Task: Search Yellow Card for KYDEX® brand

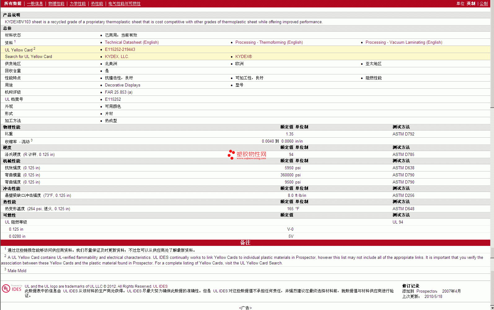Action: [244, 57]
